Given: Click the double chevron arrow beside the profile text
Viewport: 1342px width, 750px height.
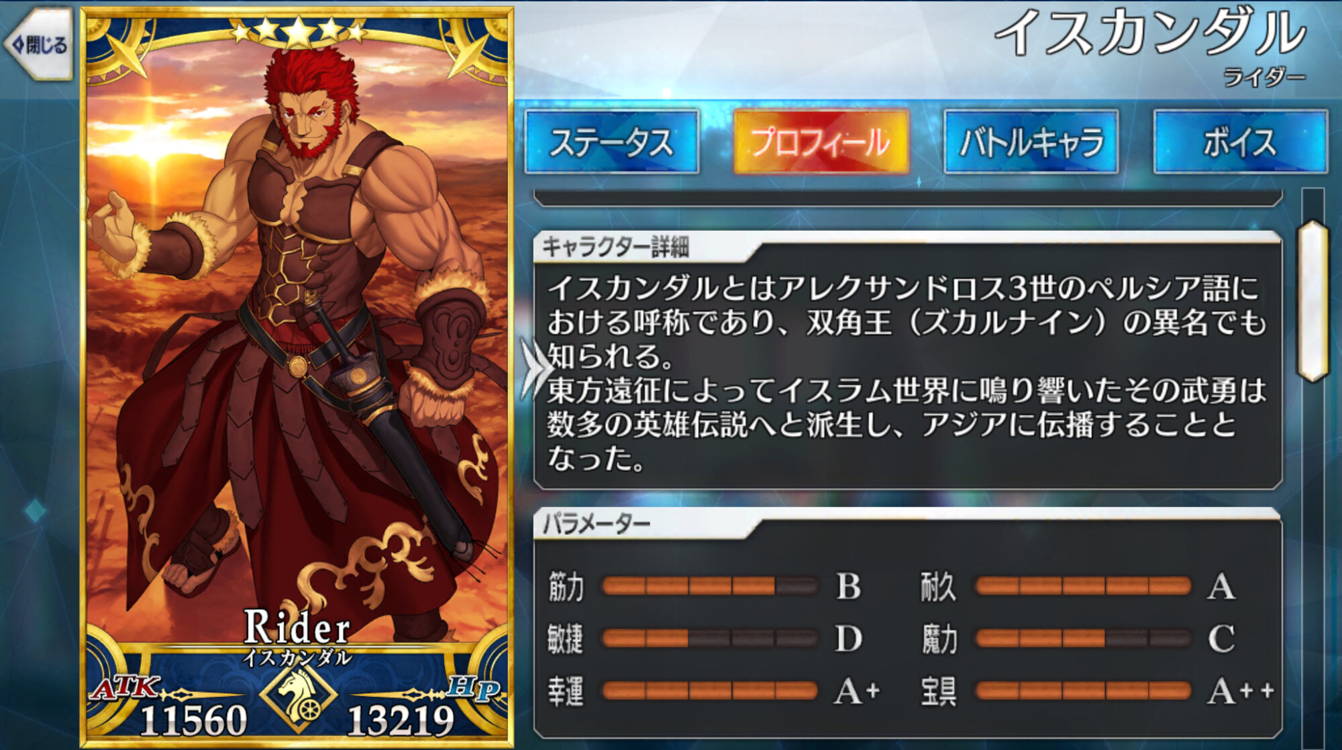Looking at the screenshot, I should coord(537,368).
